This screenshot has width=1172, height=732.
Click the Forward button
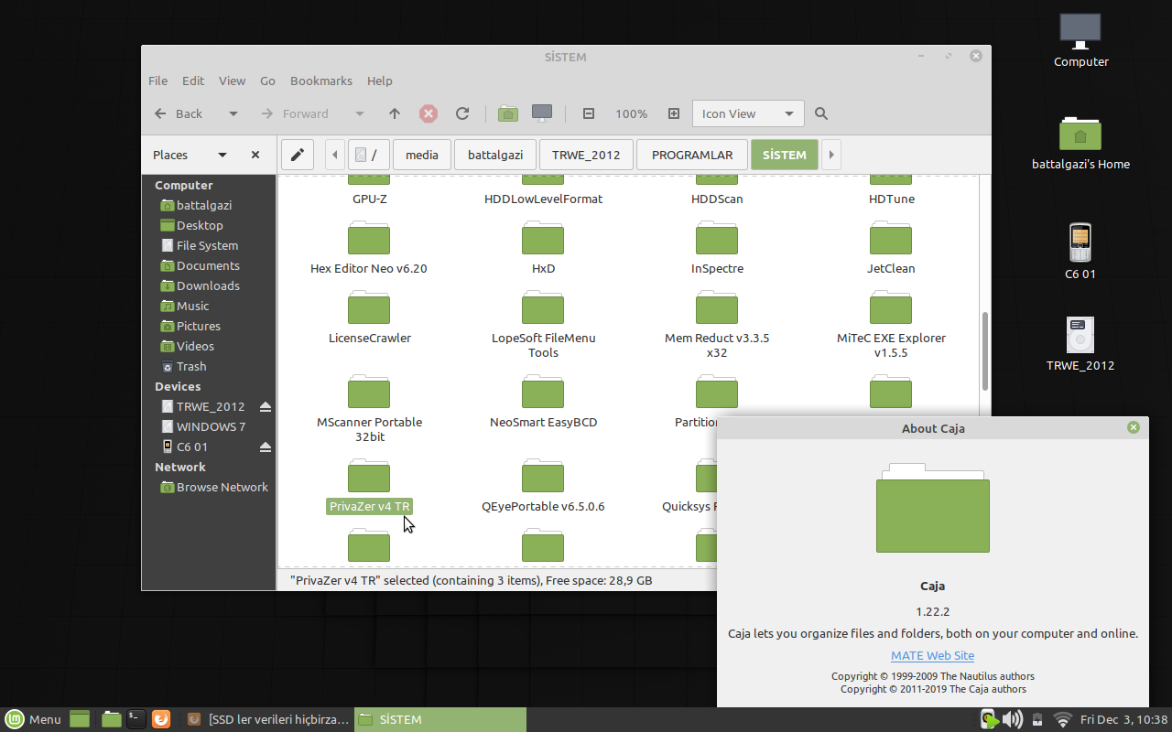[x=295, y=113]
